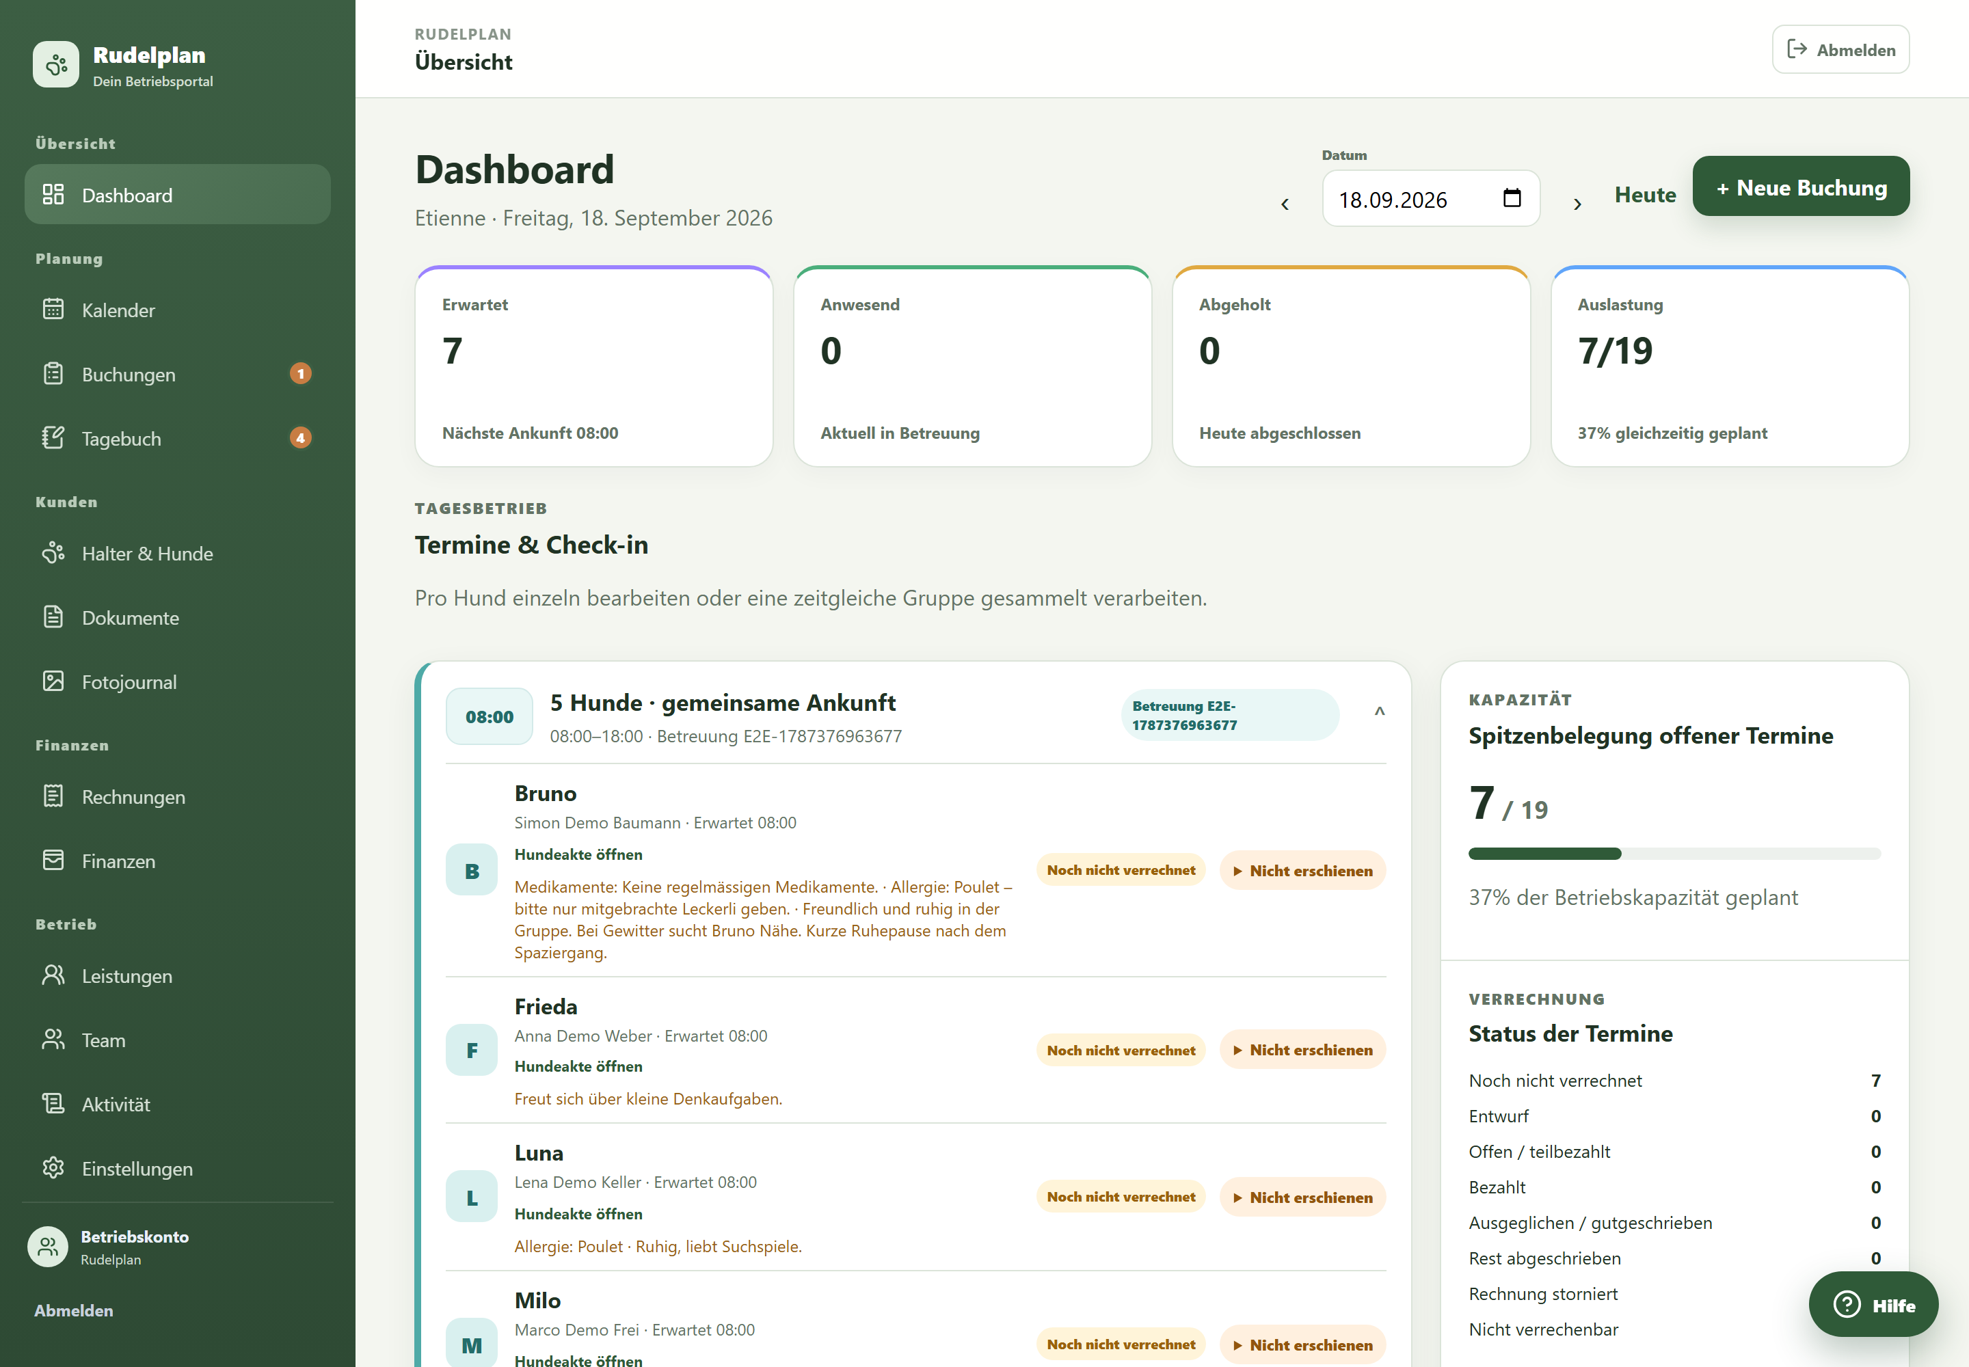
Task: Create a Neue Buchung
Action: [x=1801, y=187]
